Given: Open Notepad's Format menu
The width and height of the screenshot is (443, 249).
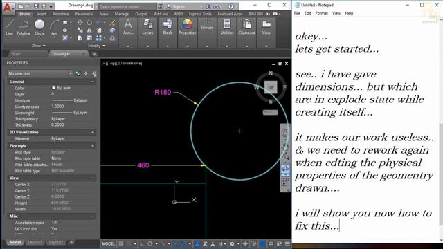Looking at the screenshot, I should click(x=321, y=13).
